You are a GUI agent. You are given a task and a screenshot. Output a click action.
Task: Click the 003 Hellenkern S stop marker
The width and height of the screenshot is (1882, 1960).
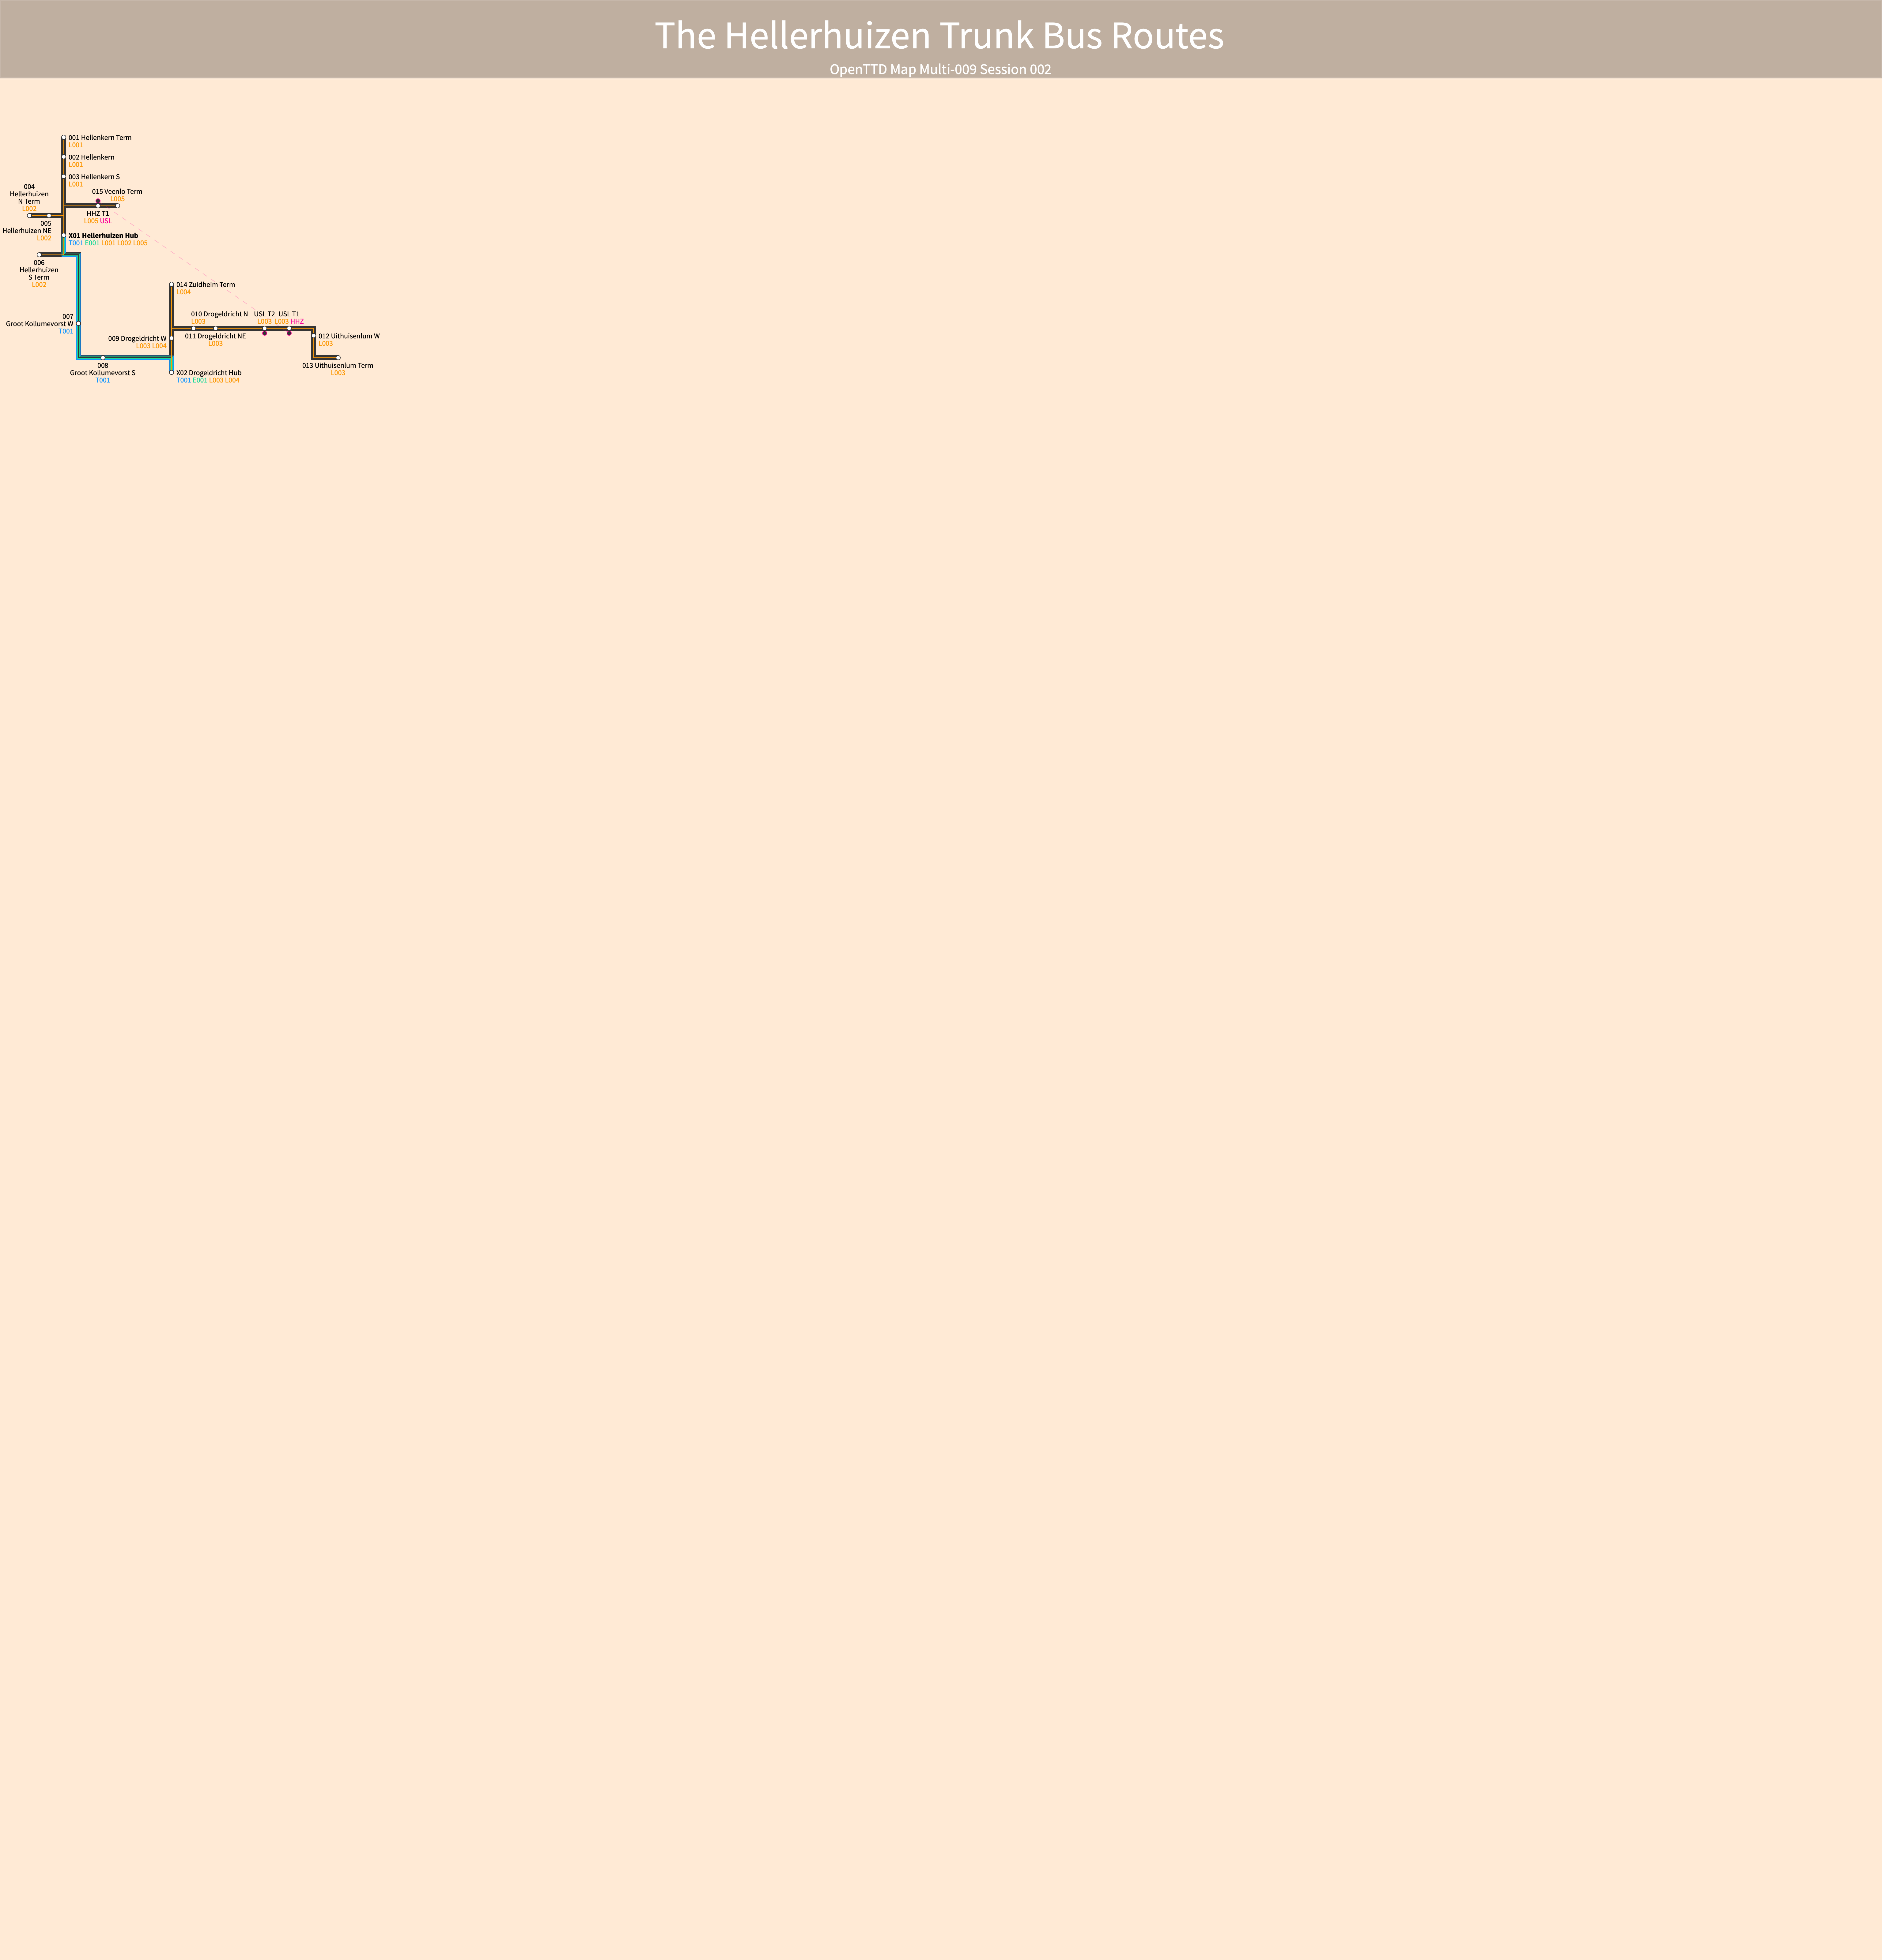point(64,177)
